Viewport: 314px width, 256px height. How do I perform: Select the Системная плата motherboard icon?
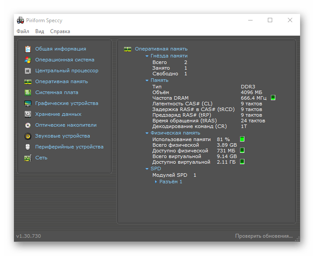coord(28,92)
